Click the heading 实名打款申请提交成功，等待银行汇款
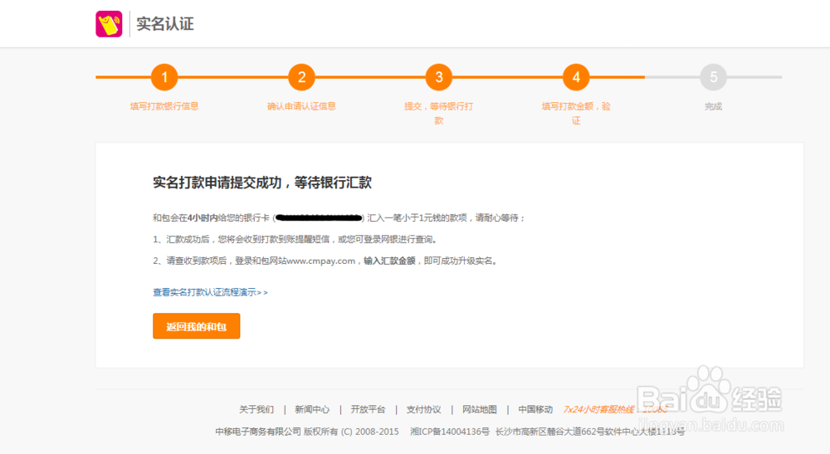The image size is (830, 454). (x=262, y=183)
